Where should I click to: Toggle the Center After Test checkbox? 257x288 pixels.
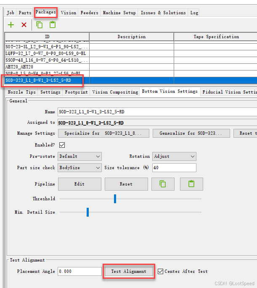(160, 271)
